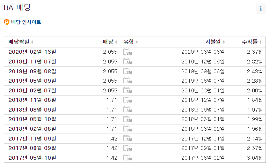Image resolution: width=269 pixels, height=167 pixels.
Task: Select ex-dividend date 2019년 08월 08일
Action: [32, 71]
